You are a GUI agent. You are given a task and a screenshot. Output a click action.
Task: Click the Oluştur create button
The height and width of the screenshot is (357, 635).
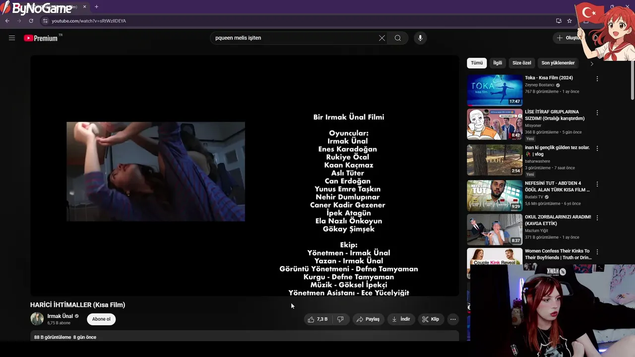569,38
